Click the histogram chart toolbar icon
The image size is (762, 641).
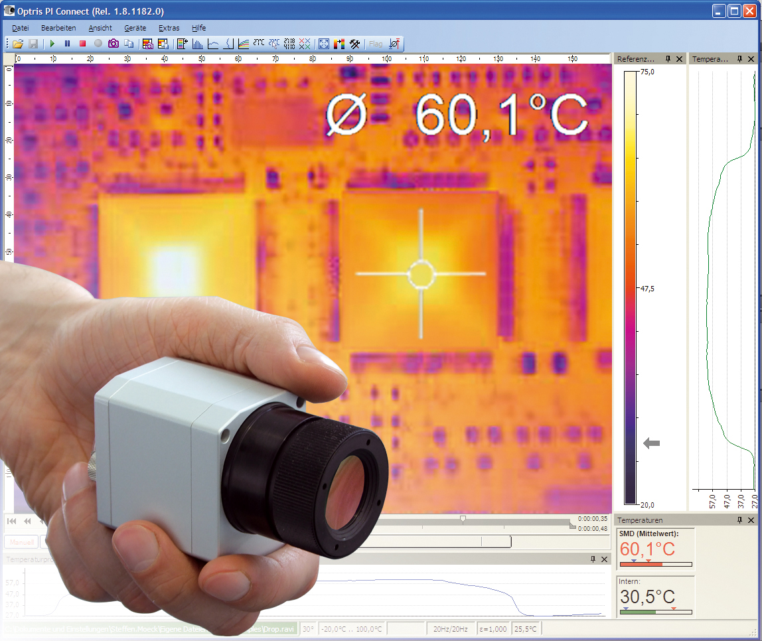(x=197, y=44)
